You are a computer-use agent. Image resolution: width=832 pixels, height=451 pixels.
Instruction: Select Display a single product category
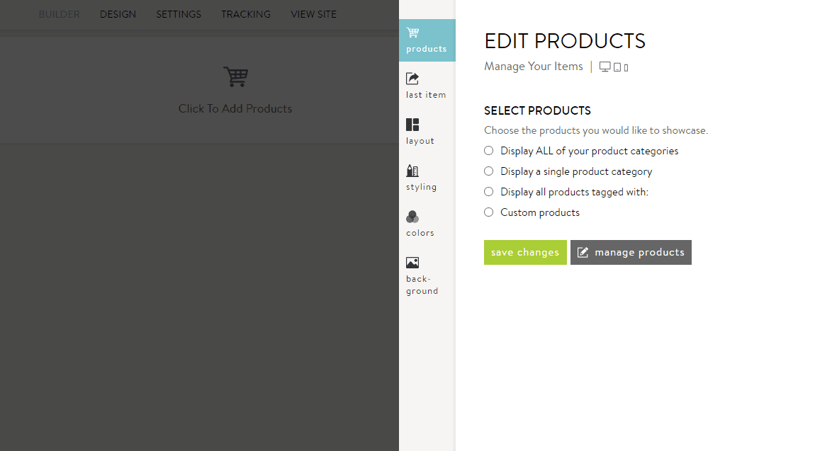pyautogui.click(x=488, y=171)
